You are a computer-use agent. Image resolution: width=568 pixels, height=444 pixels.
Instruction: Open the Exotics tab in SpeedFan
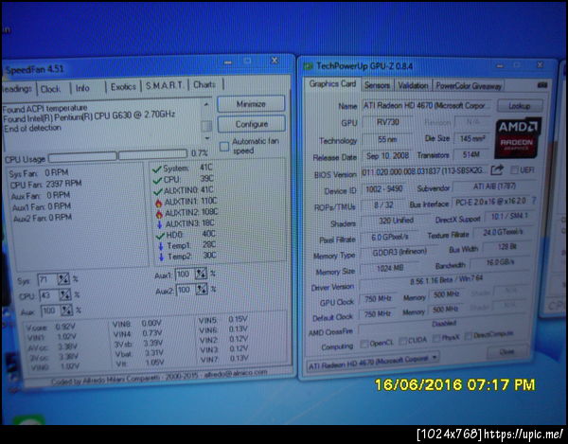coord(123,87)
